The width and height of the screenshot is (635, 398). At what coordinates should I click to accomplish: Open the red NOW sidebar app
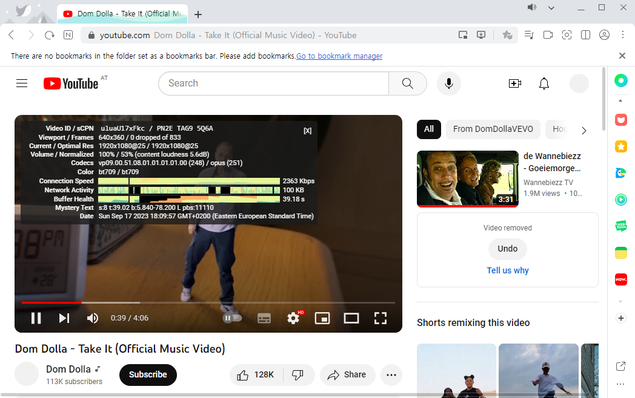(621, 279)
